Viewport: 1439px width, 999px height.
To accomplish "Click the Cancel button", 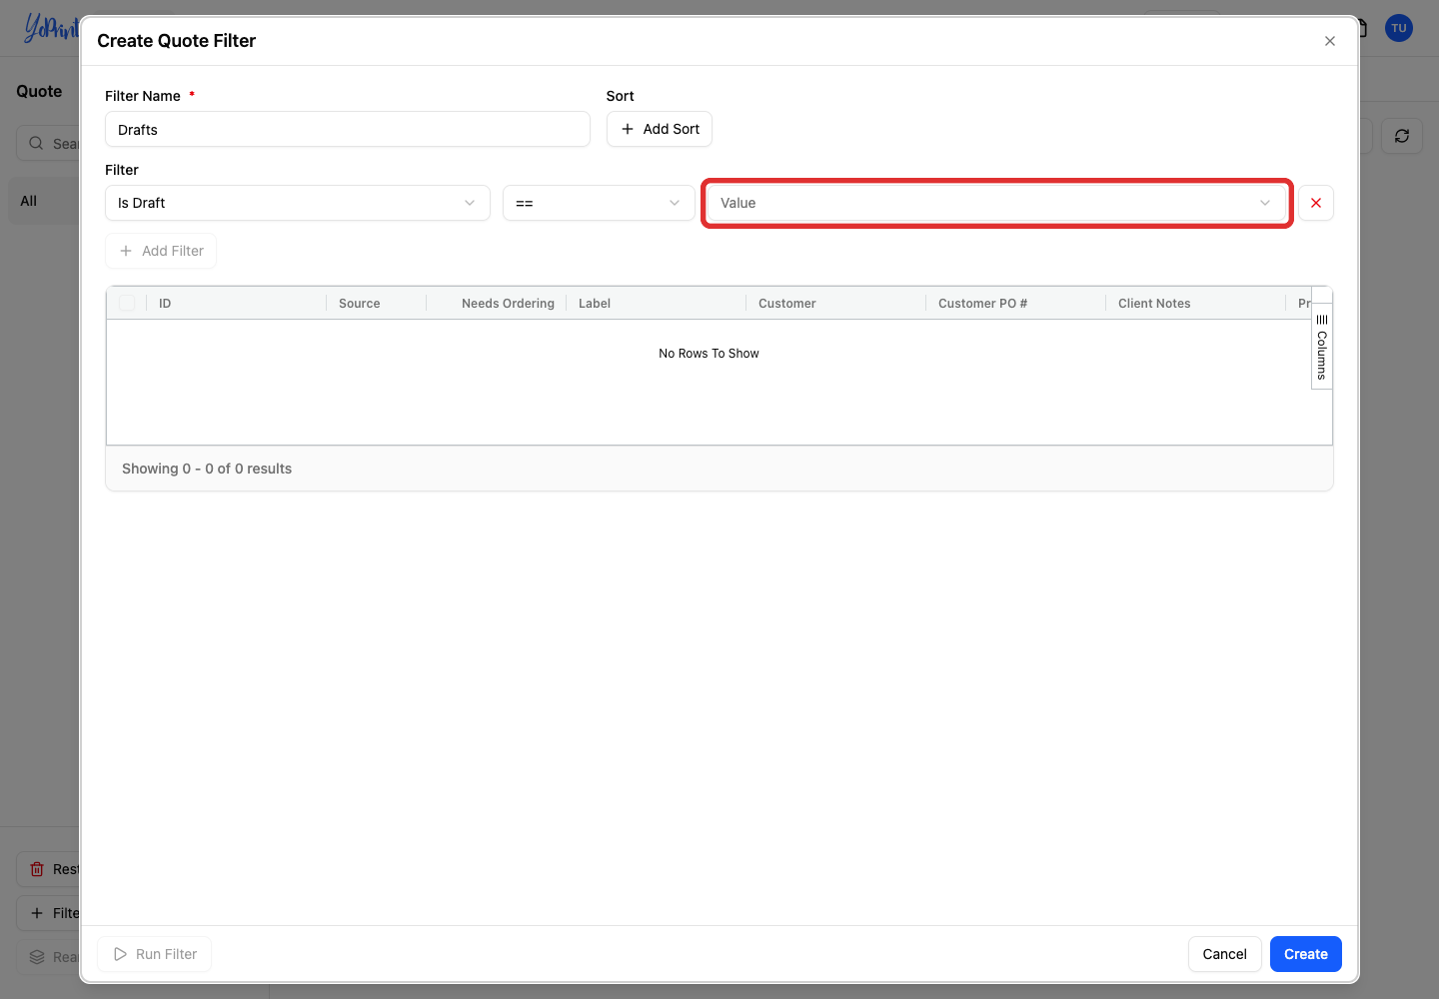I will (1224, 954).
